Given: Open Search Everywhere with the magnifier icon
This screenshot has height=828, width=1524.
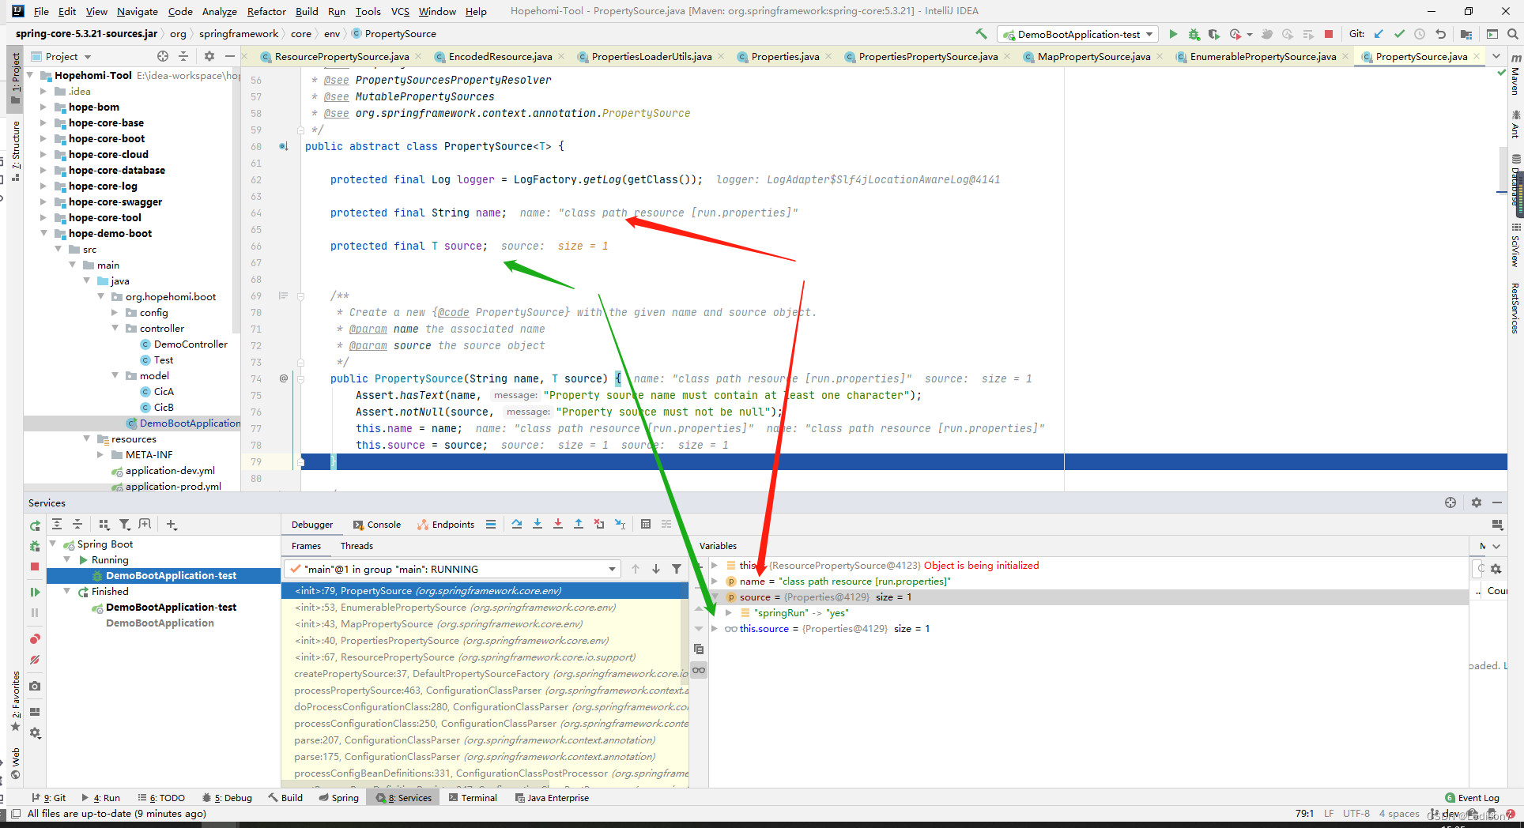Looking at the screenshot, I should pos(1512,34).
